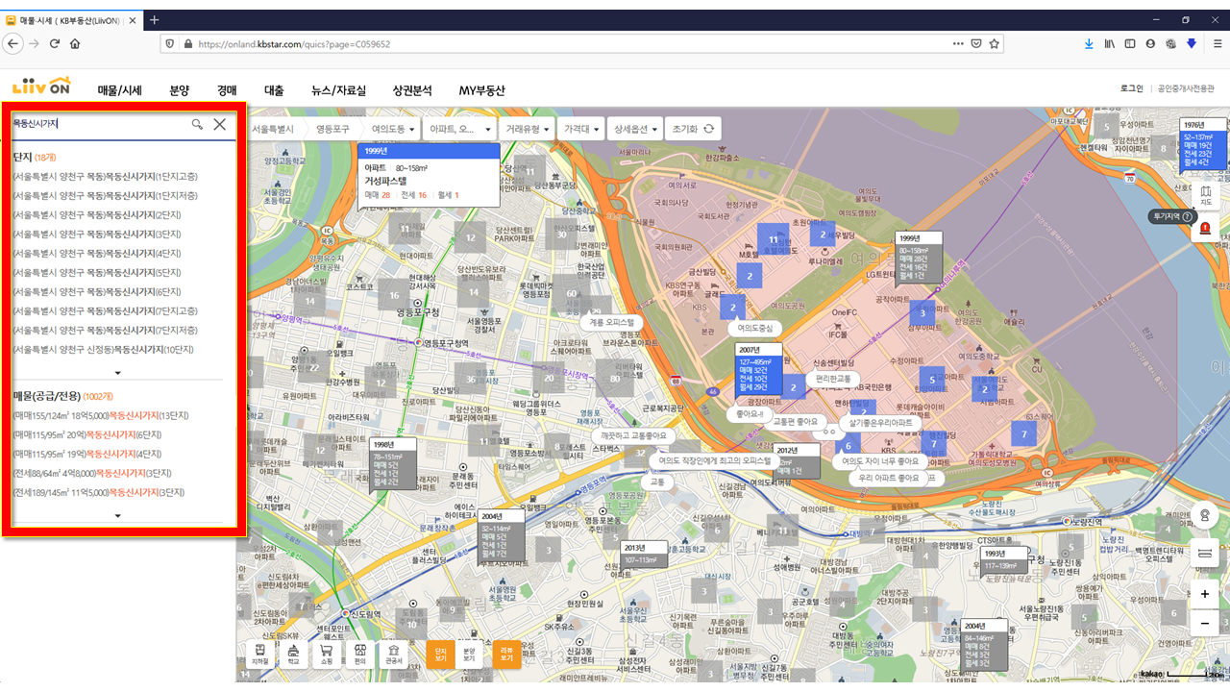Screen dimensions: 1230x692
Task: Click the map list view icon above zoom
Action: click(x=1205, y=554)
